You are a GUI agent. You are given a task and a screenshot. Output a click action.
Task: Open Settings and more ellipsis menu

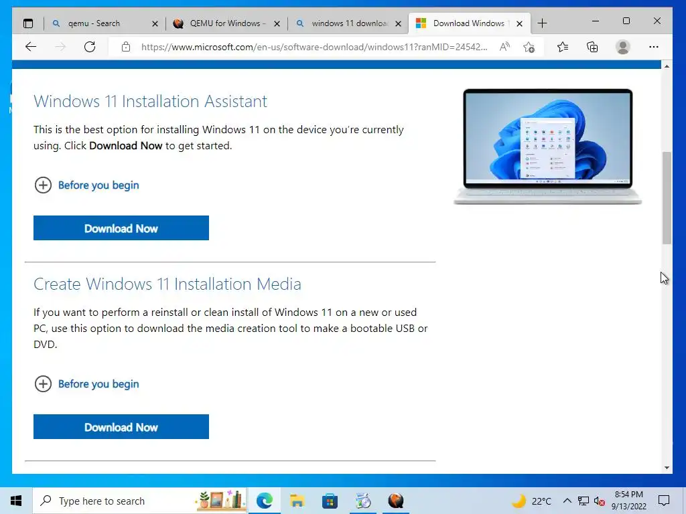[x=654, y=47]
